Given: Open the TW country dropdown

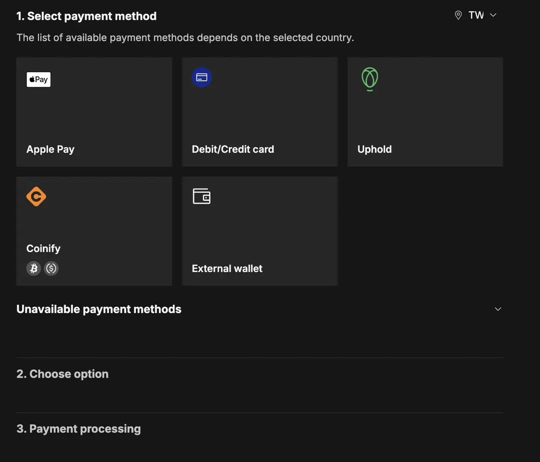Looking at the screenshot, I should (476, 15).
